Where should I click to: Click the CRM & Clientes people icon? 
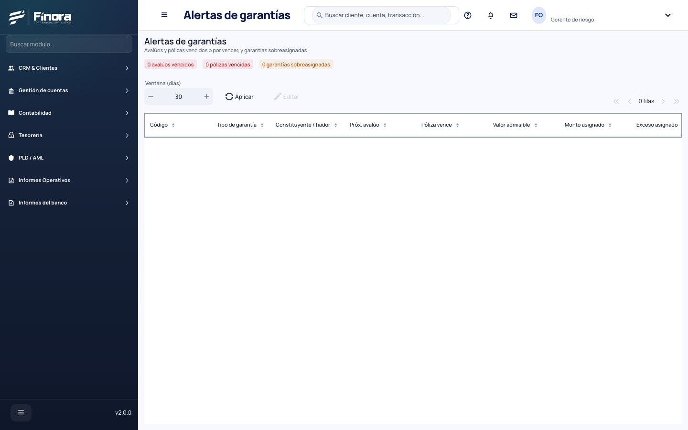click(11, 68)
